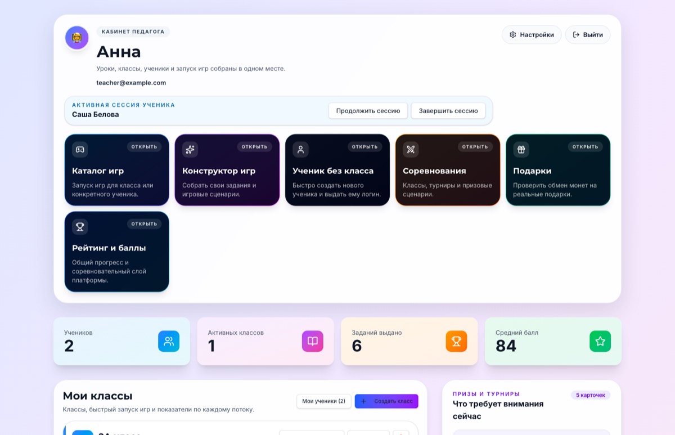
Task: Click the gift icon on Подарки card
Action: point(521,149)
